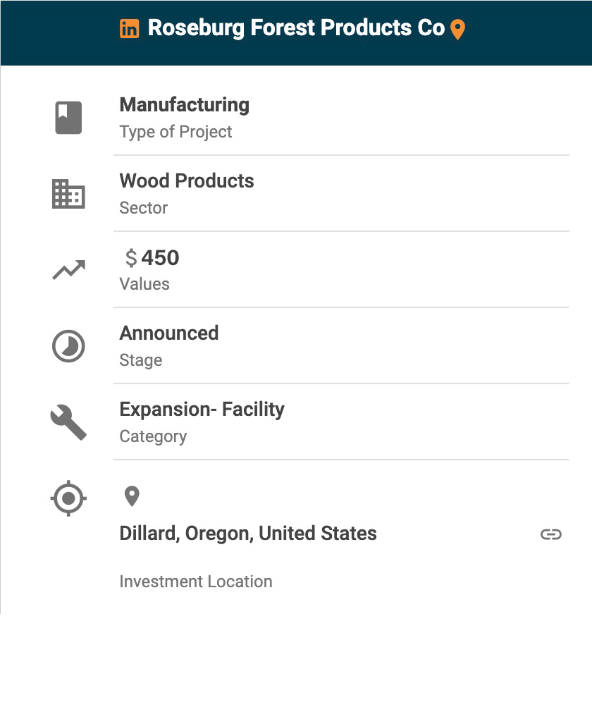Click the wrench icon beside Category

(68, 423)
